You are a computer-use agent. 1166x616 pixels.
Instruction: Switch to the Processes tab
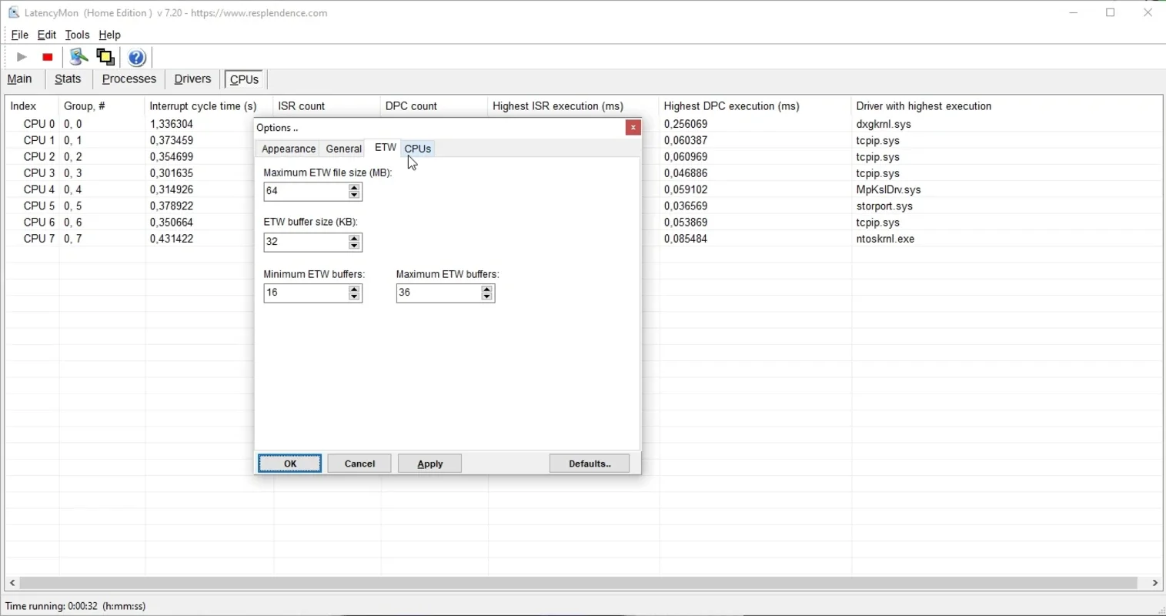tap(129, 79)
